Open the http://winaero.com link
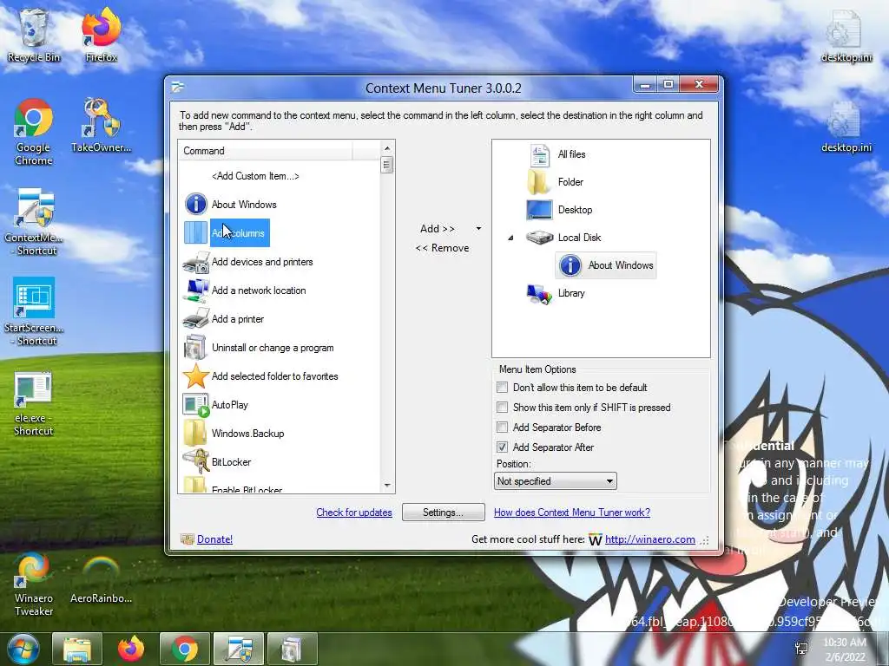Screen dimensions: 889x666 649,539
